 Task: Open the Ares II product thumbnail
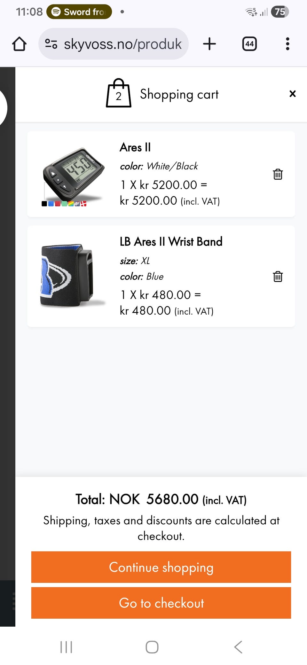pyautogui.click(x=73, y=175)
